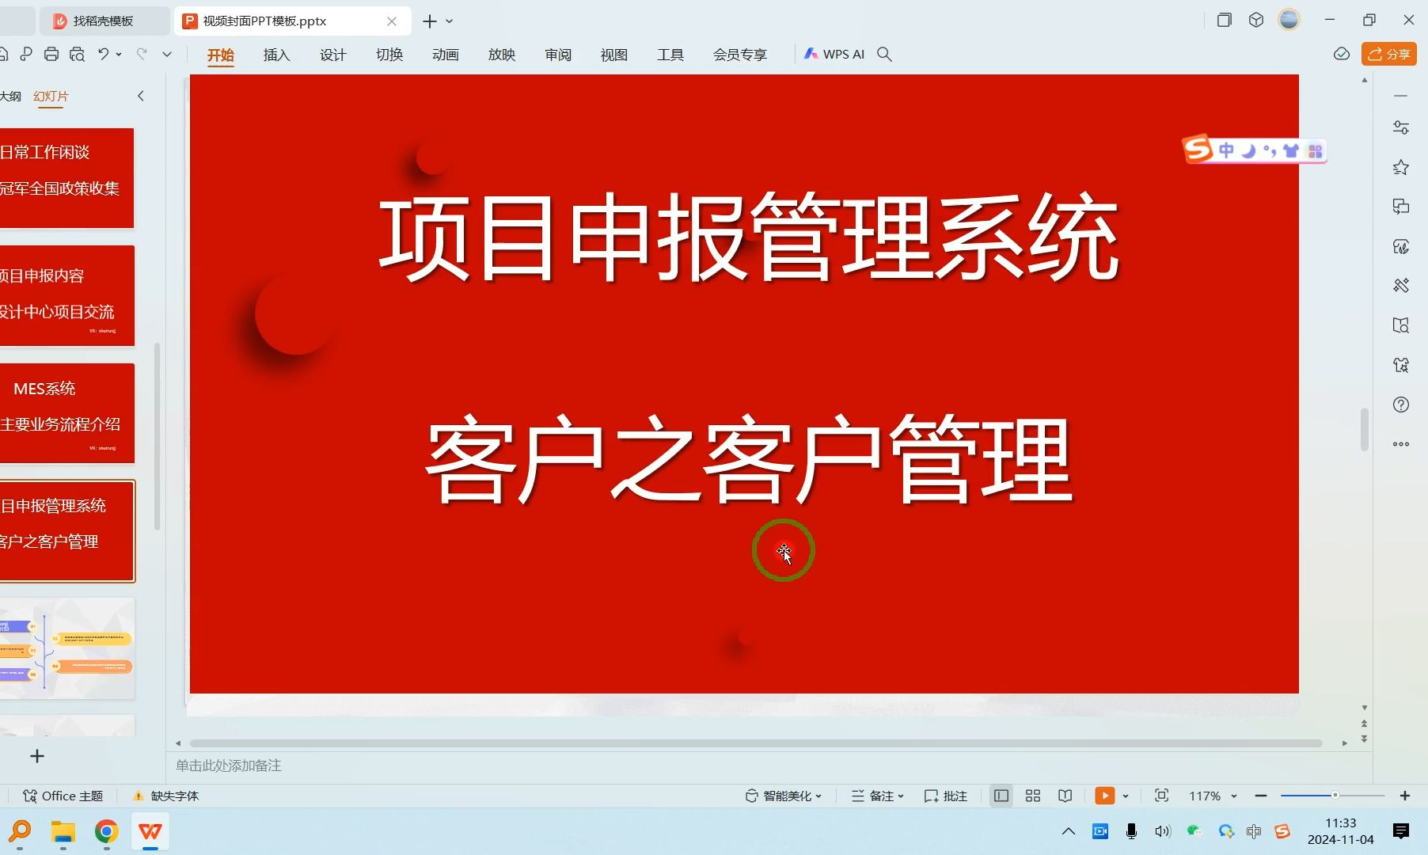
Task: Select MES系统 slide thumbnail
Action: click(67, 413)
